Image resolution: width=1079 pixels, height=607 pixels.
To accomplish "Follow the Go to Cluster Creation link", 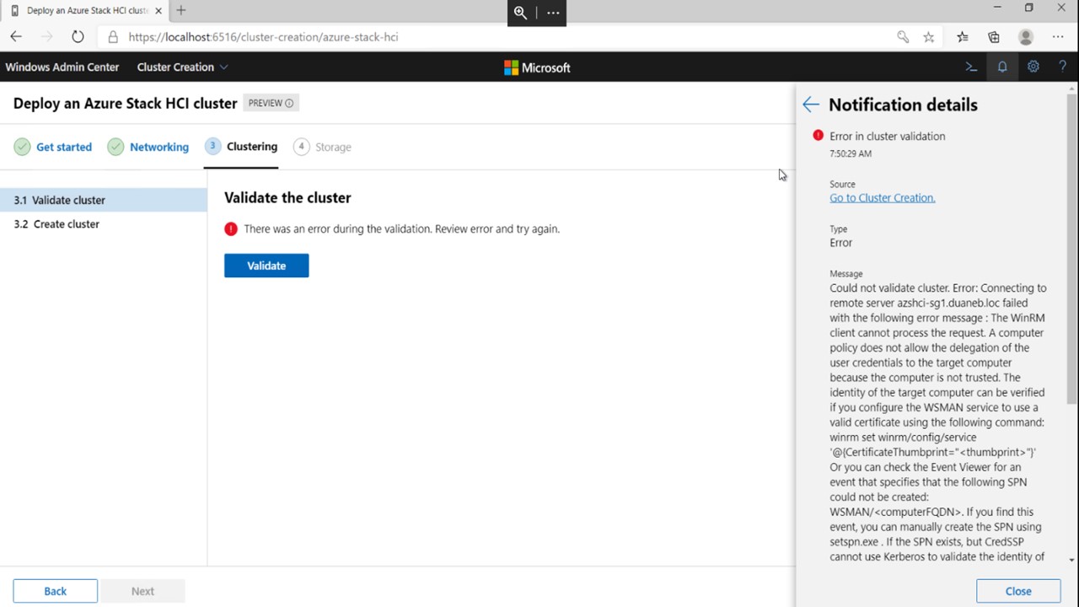I will (882, 197).
